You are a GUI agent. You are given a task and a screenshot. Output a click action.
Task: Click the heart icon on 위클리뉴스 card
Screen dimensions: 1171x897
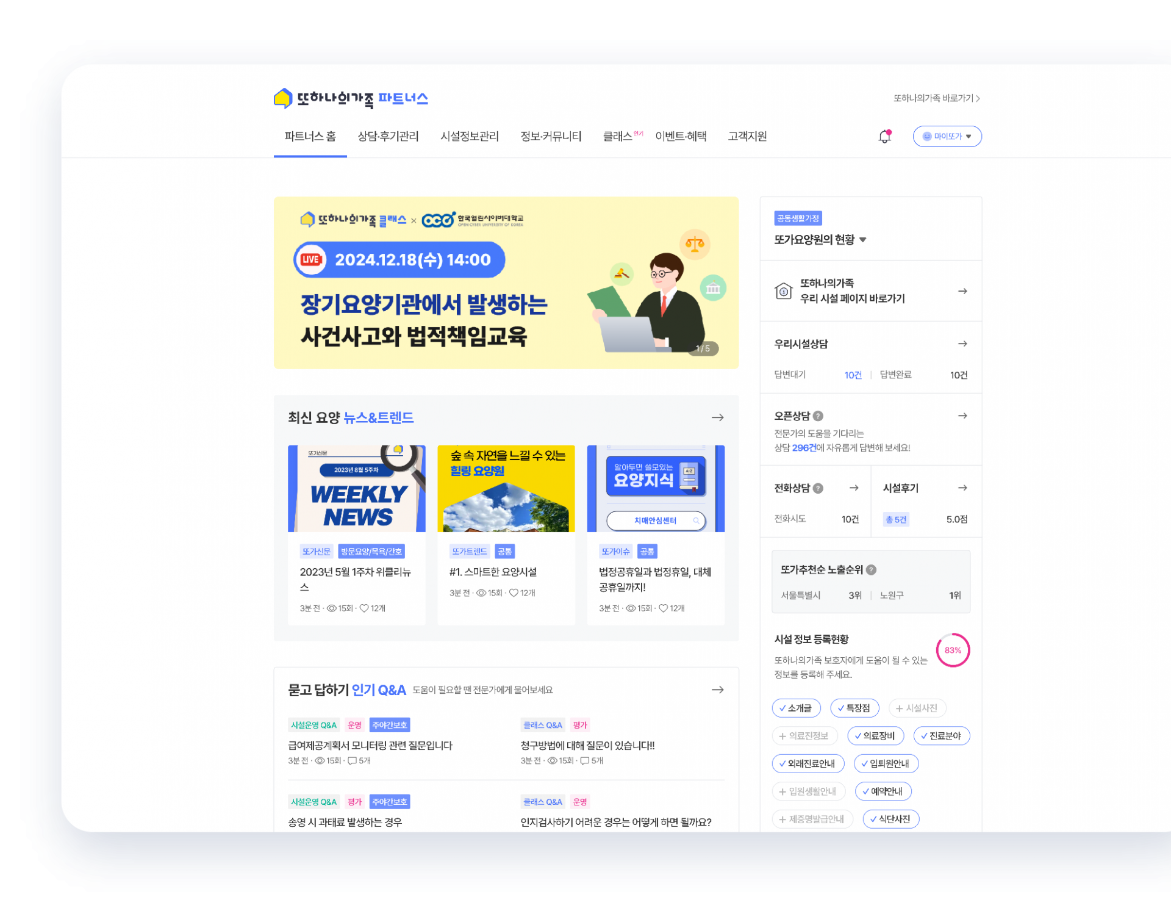(364, 608)
